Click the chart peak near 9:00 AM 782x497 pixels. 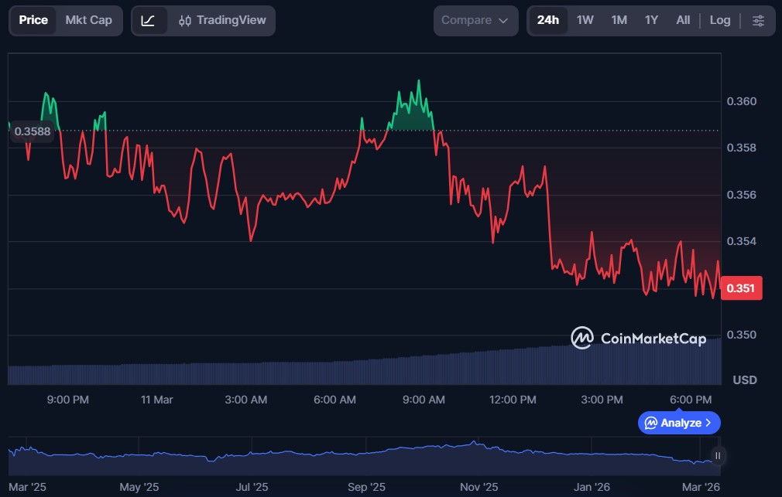click(419, 81)
